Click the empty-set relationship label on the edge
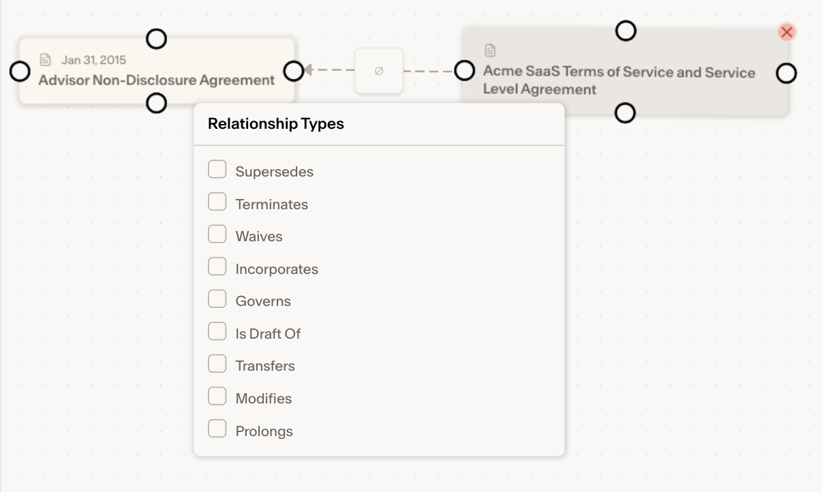This screenshot has width=822, height=492. (x=379, y=71)
